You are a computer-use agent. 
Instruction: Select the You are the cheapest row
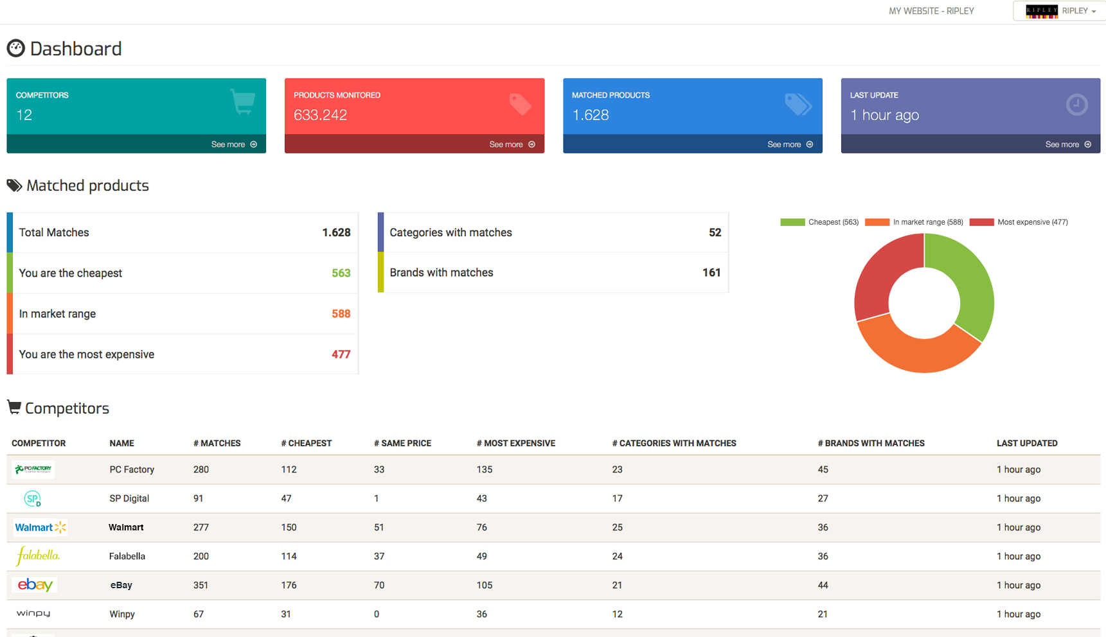click(x=183, y=273)
